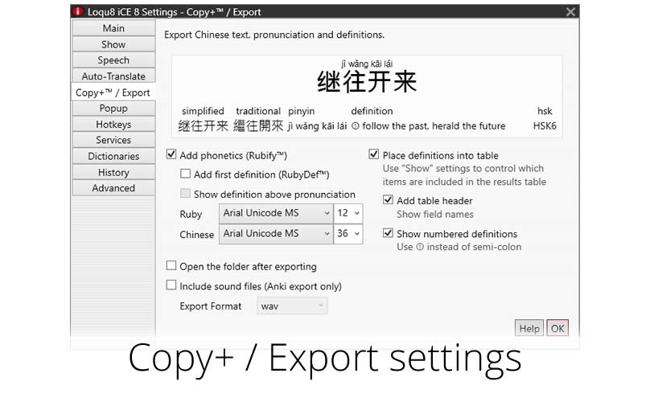This screenshot has height=402, width=650.
Task: Open the History tab
Action: pyautogui.click(x=113, y=172)
